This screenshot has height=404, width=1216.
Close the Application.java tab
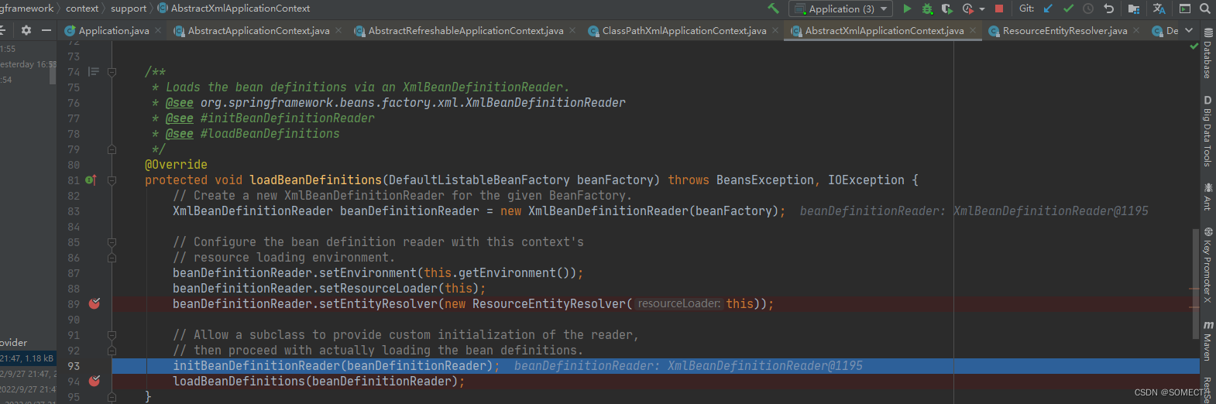(x=158, y=30)
